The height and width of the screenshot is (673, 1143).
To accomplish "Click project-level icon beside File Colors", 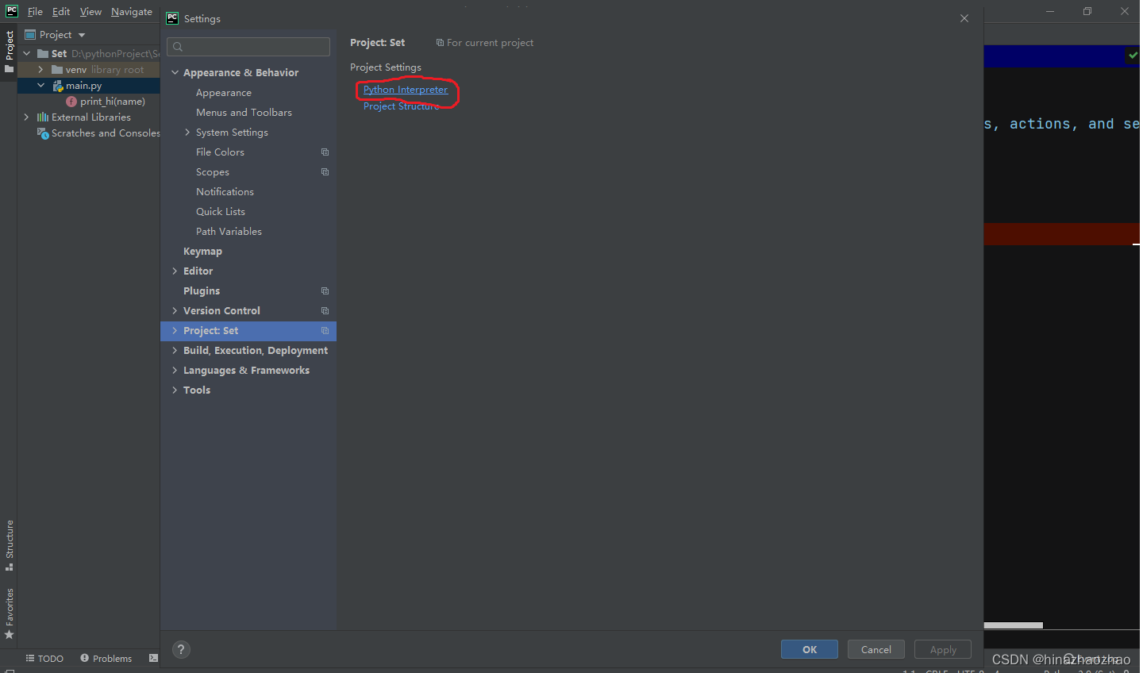I will (325, 152).
